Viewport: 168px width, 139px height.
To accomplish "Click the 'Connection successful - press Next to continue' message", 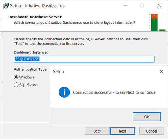I will pos(114,92).
